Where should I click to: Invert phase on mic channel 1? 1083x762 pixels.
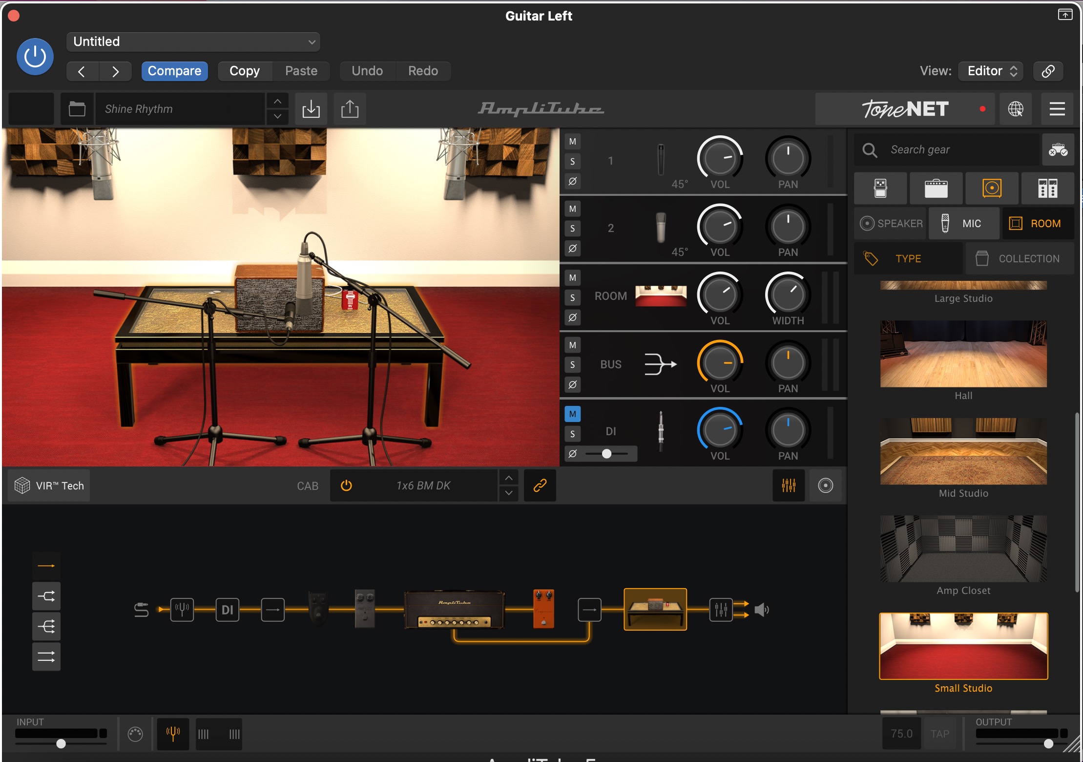point(573,181)
